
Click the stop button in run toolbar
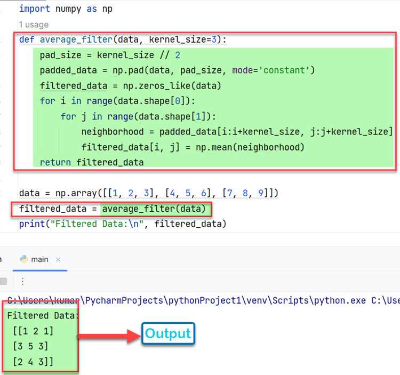(3, 281)
